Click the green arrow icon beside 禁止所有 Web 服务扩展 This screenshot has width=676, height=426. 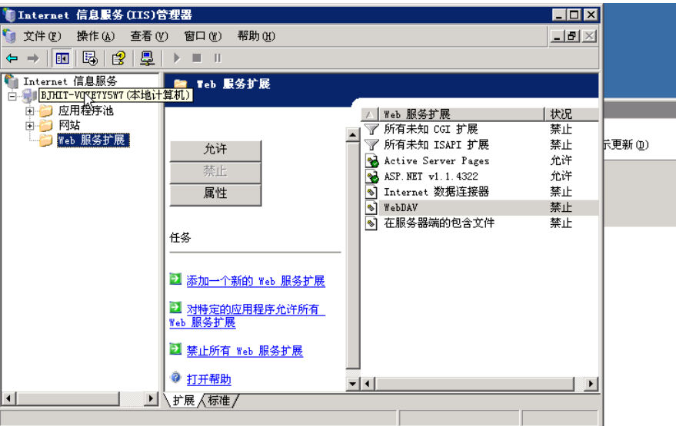(x=175, y=348)
